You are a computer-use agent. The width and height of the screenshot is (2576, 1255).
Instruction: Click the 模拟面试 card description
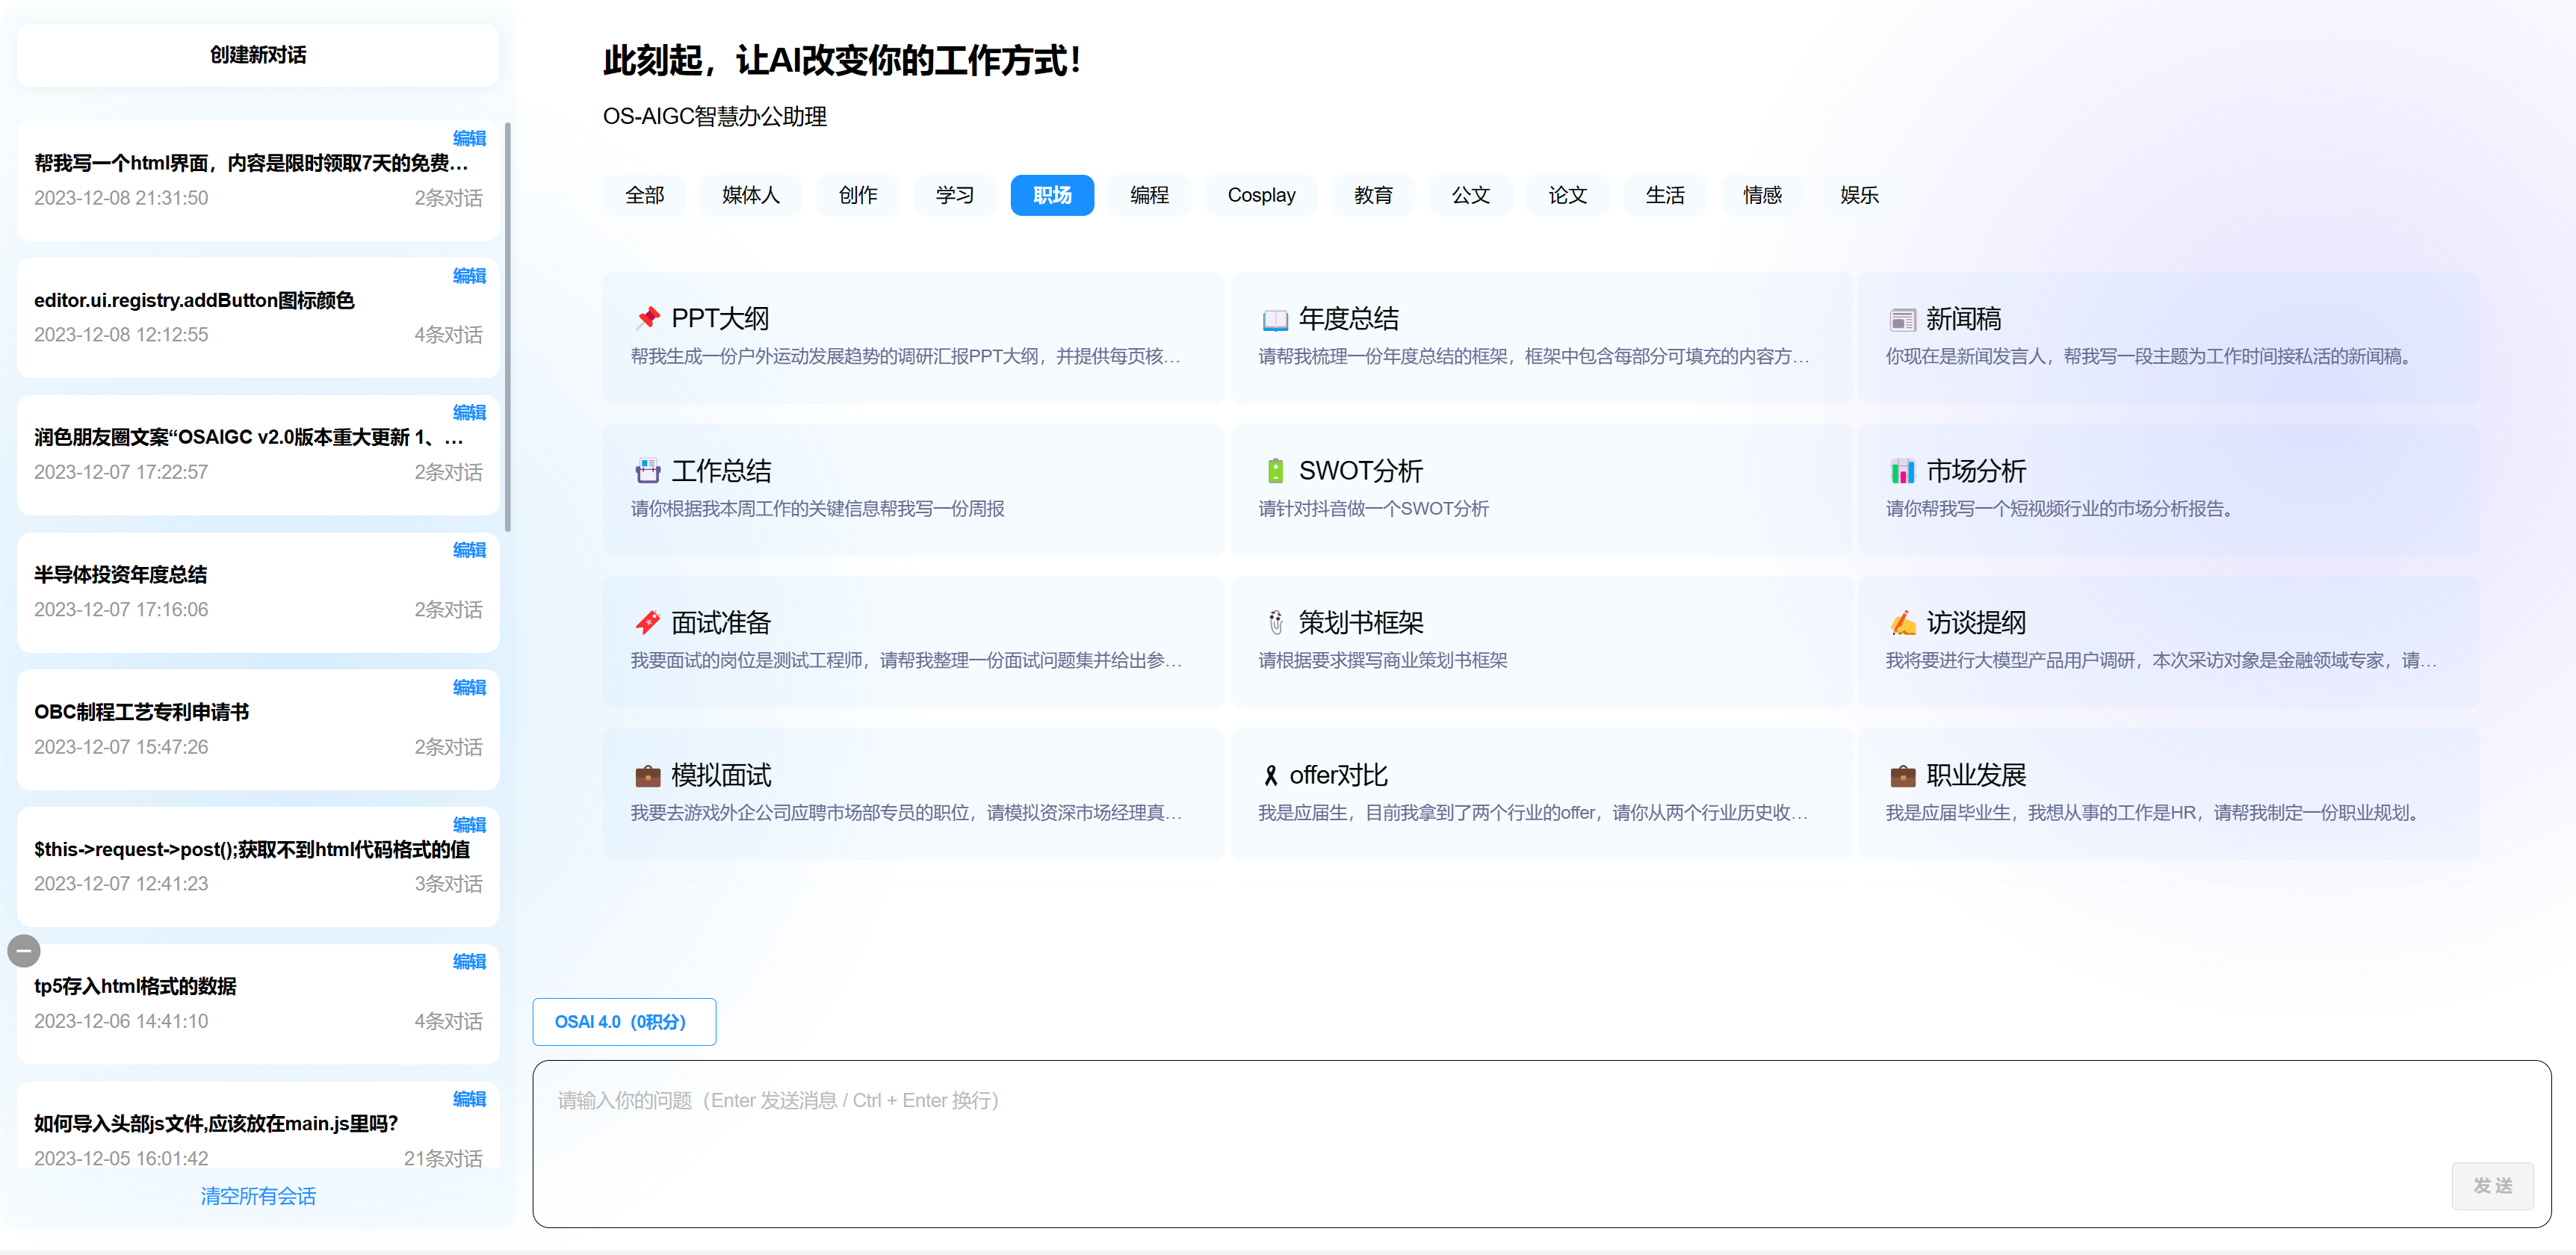point(906,812)
